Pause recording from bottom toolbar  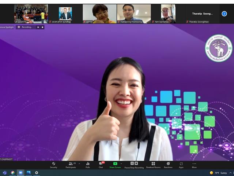[132, 163]
